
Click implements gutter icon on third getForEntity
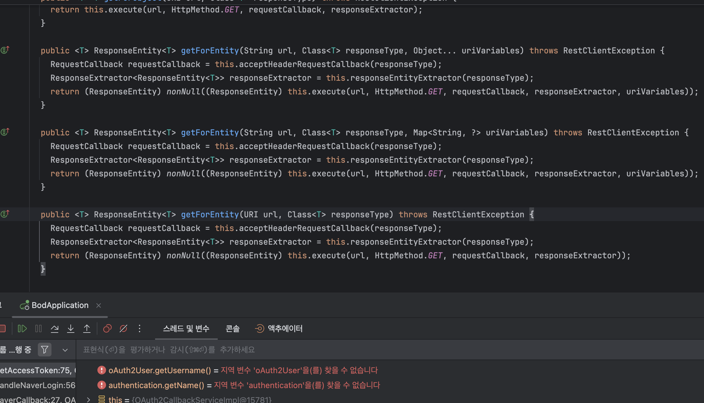point(5,214)
